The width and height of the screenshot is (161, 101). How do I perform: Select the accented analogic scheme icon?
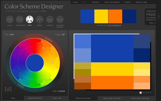tap(60, 20)
